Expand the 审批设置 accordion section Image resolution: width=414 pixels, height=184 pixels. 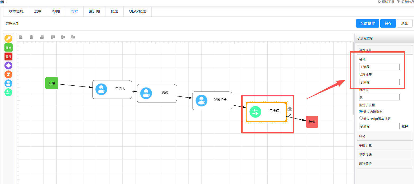point(385,145)
